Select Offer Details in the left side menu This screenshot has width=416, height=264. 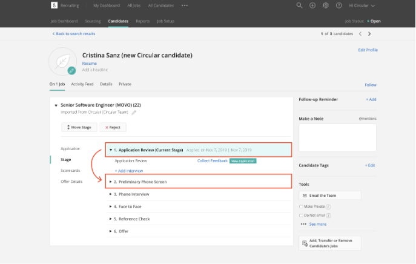pos(71,182)
